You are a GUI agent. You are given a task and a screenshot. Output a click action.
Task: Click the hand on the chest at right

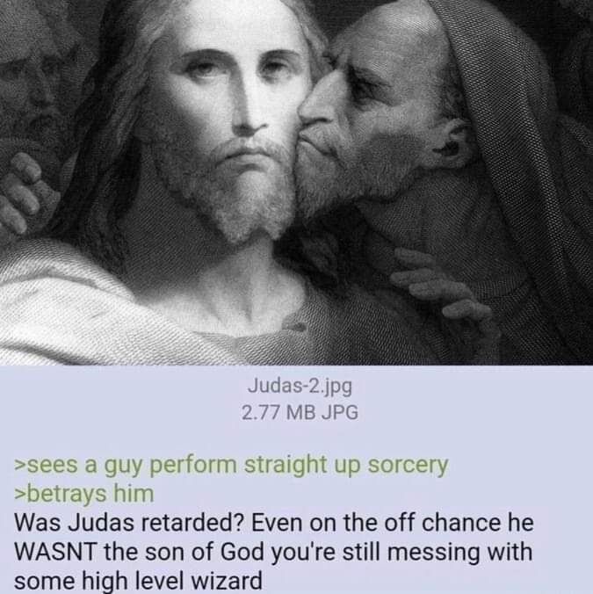[x=443, y=292]
